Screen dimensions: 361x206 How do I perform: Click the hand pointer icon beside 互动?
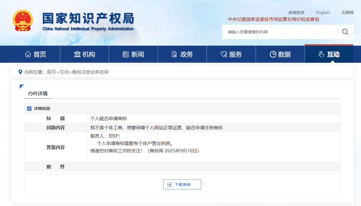pos(321,54)
